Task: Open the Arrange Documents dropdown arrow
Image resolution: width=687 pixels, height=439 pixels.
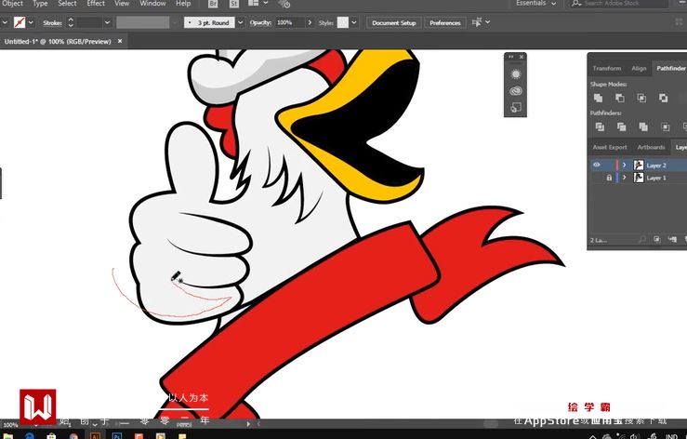Action: coord(266,3)
